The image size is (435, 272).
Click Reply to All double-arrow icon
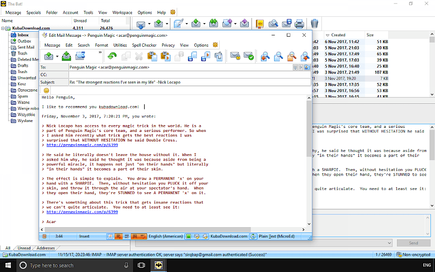(x=213, y=24)
